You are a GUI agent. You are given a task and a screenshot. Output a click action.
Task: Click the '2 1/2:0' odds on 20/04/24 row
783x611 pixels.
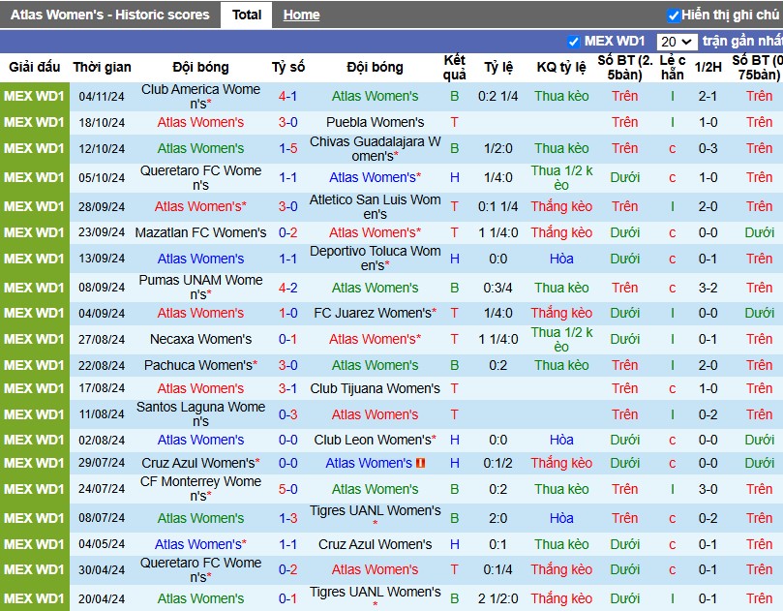[497, 599]
